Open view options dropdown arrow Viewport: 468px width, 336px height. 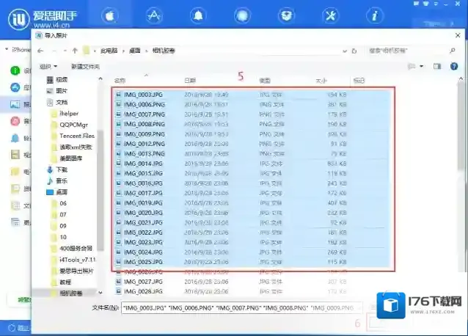point(422,66)
